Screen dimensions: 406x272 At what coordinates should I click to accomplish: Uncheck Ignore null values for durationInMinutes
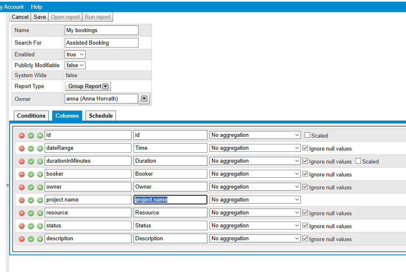click(305, 161)
